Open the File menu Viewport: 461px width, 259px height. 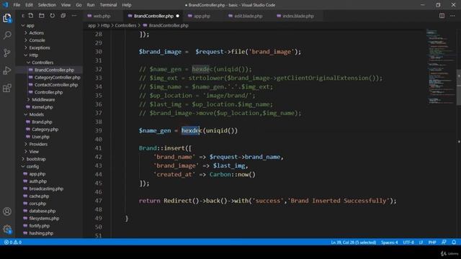17,5
